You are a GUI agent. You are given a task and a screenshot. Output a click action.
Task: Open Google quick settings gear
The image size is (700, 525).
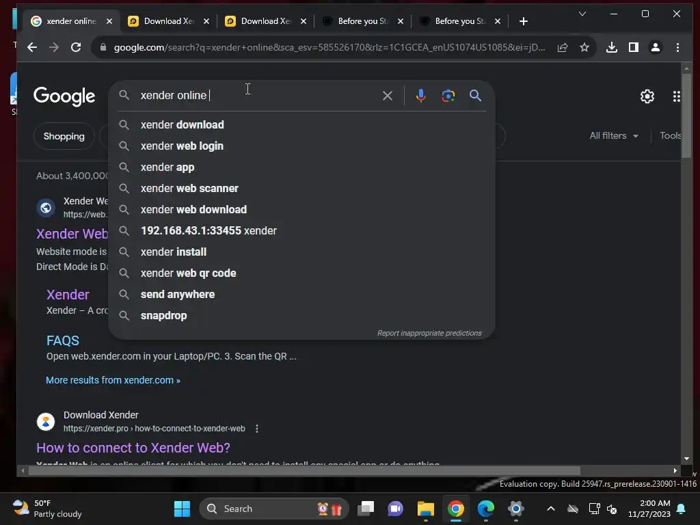point(647,96)
